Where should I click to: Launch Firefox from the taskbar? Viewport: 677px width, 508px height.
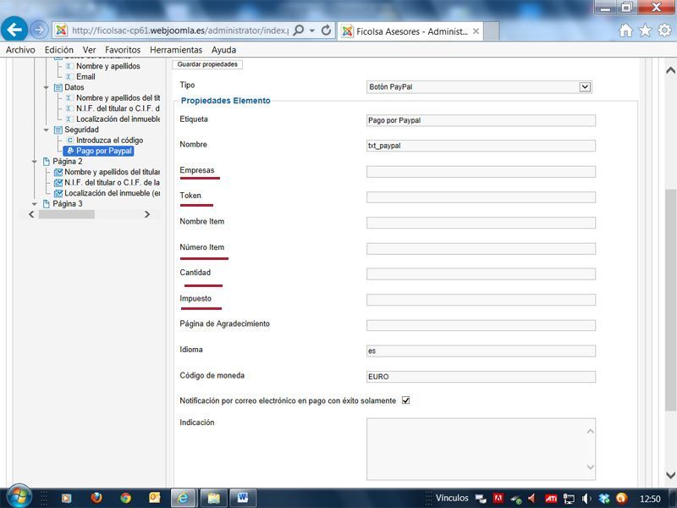[x=96, y=498]
